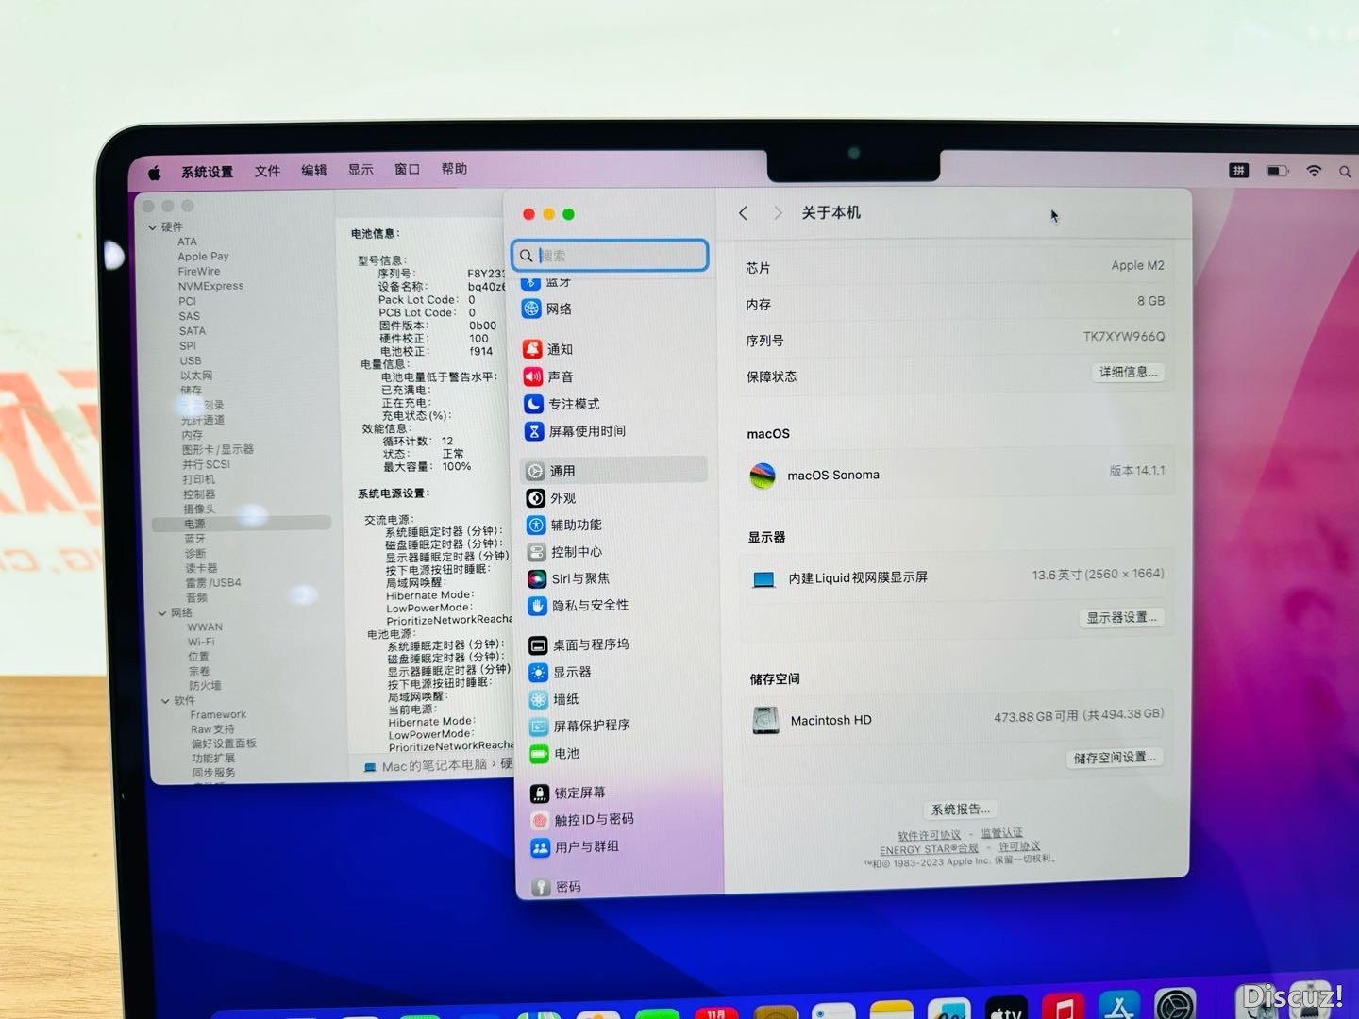Image resolution: width=1359 pixels, height=1019 pixels.
Task: Open the 文件 menu
Action: pyautogui.click(x=267, y=171)
